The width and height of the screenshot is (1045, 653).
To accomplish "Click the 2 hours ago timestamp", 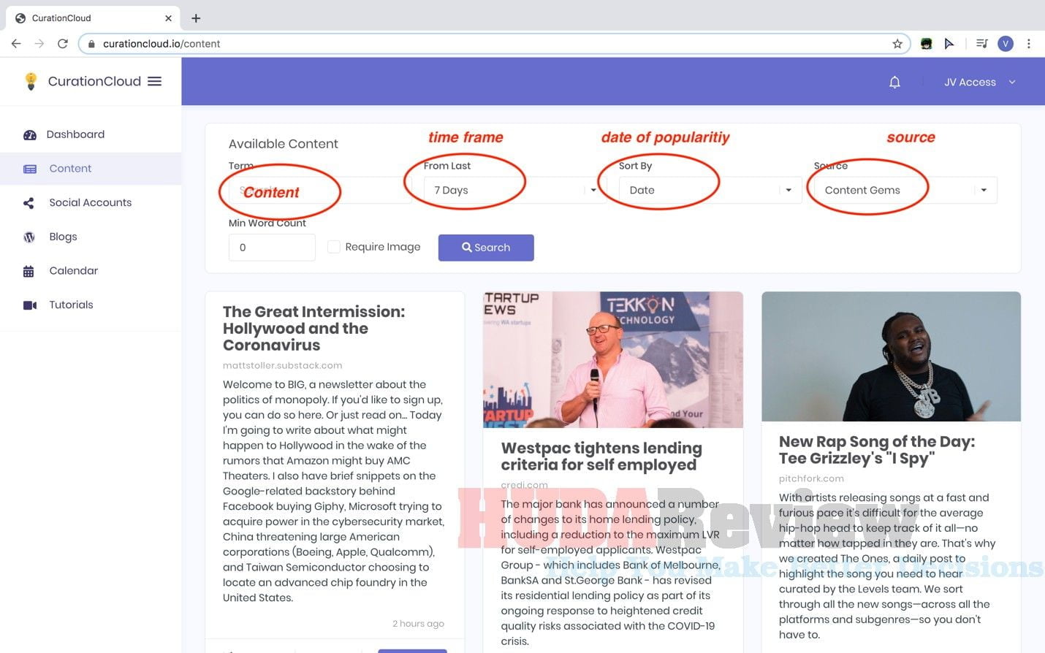I will [418, 624].
